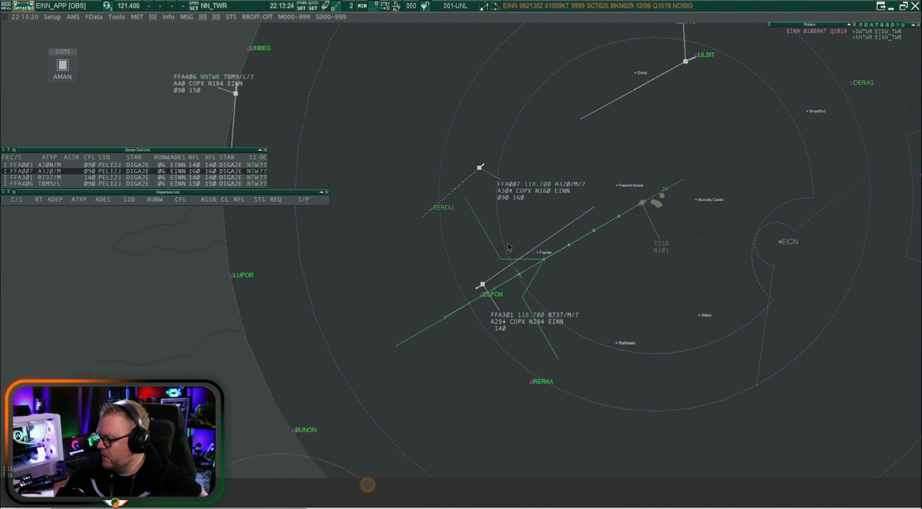
Task: Collapse the Sector Exit List window
Action: (260, 150)
